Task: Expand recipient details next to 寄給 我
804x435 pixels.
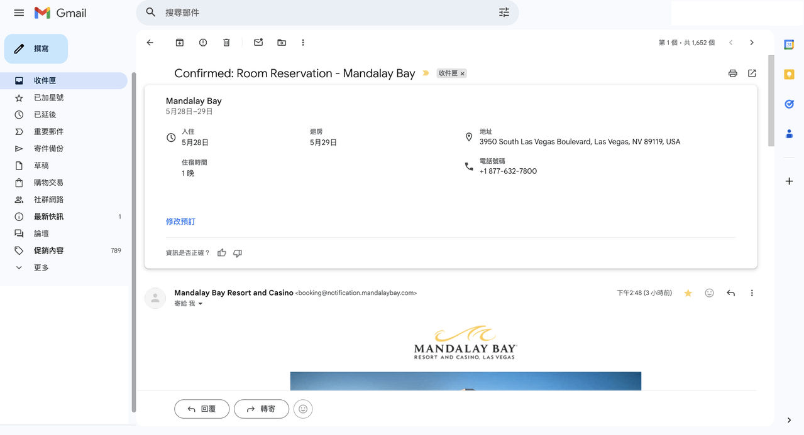Action: [x=201, y=304]
